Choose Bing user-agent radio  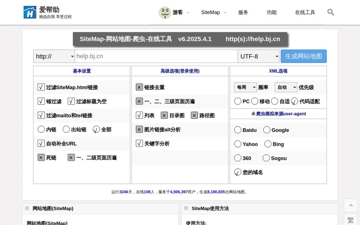(x=268, y=144)
